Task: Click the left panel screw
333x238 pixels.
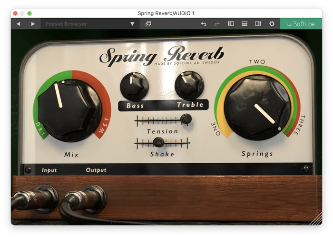Action: [28, 170]
